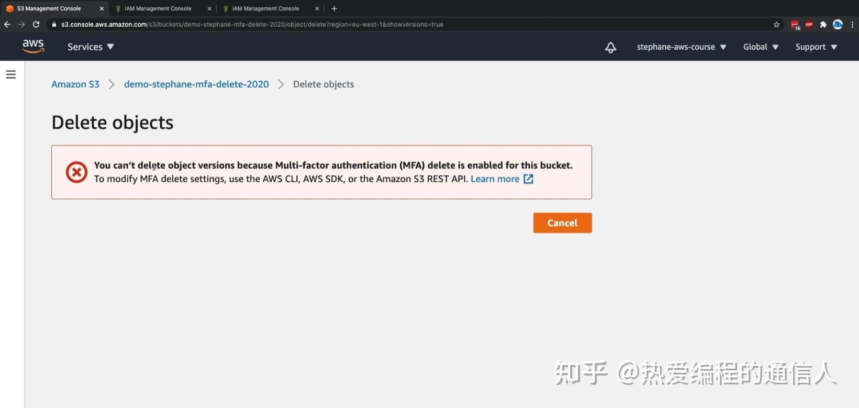Reload the page with refresh icon
This screenshot has width=859, height=408.
[x=36, y=24]
